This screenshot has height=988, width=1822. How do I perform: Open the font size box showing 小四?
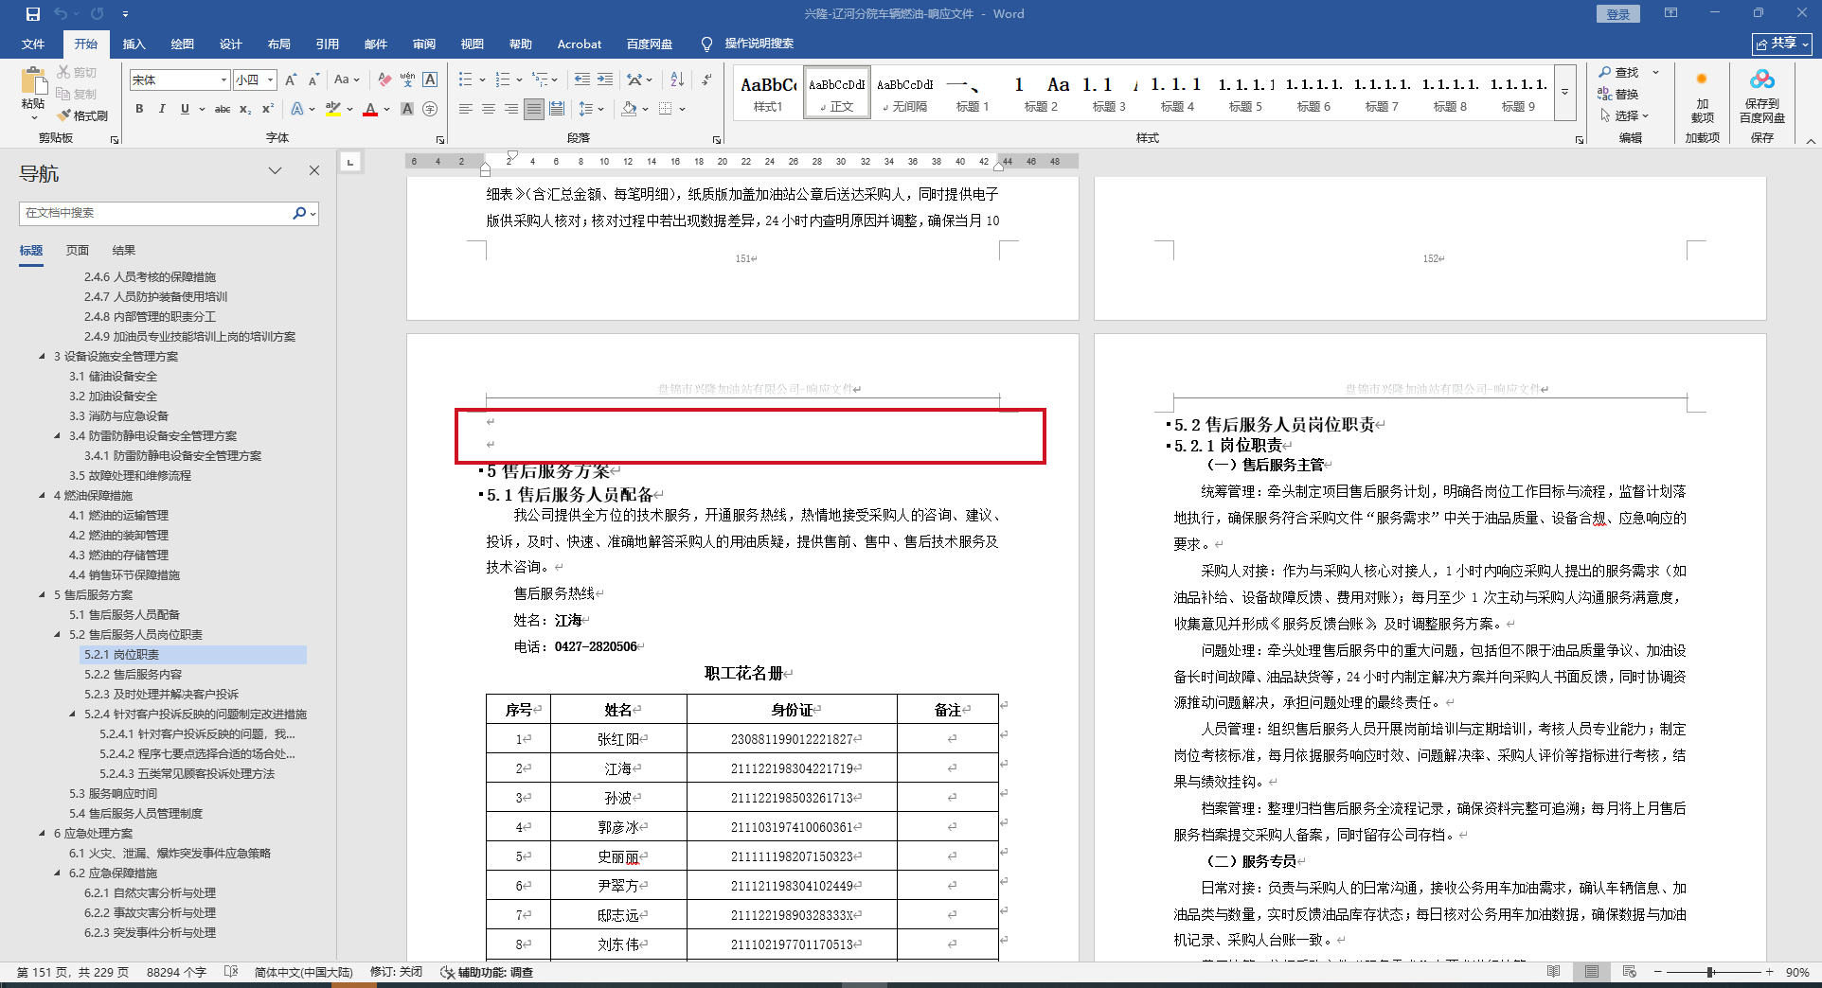[255, 80]
